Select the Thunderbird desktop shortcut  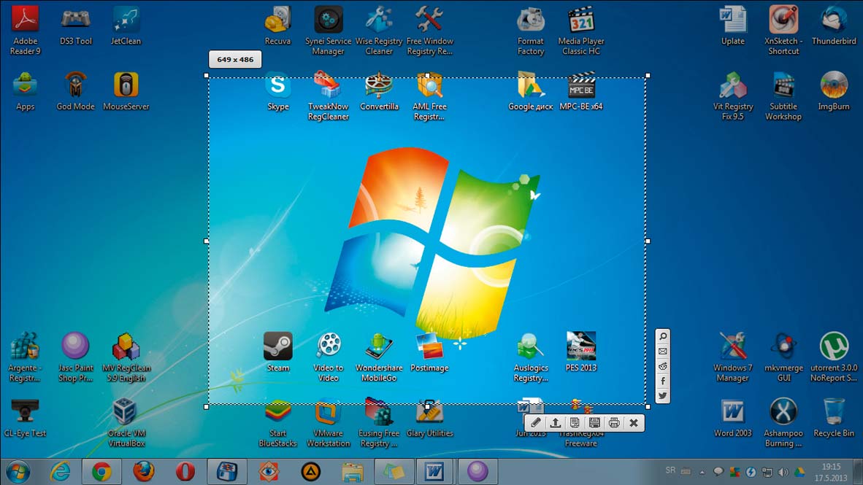coord(834,26)
